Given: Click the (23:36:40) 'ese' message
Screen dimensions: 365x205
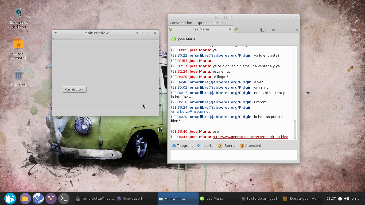Looking at the screenshot, I should click(x=195, y=132).
